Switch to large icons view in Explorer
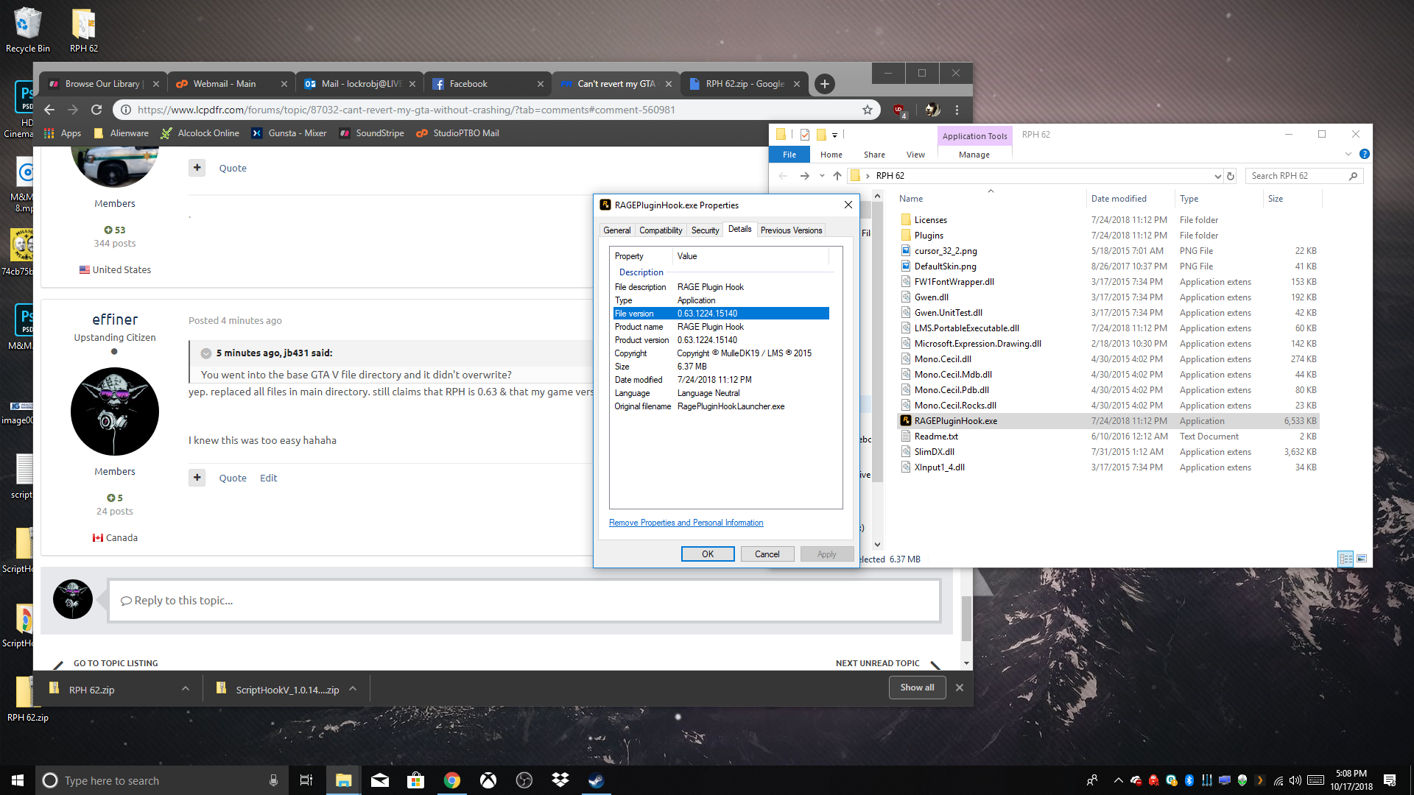This screenshot has height=795, width=1414. click(x=1362, y=559)
